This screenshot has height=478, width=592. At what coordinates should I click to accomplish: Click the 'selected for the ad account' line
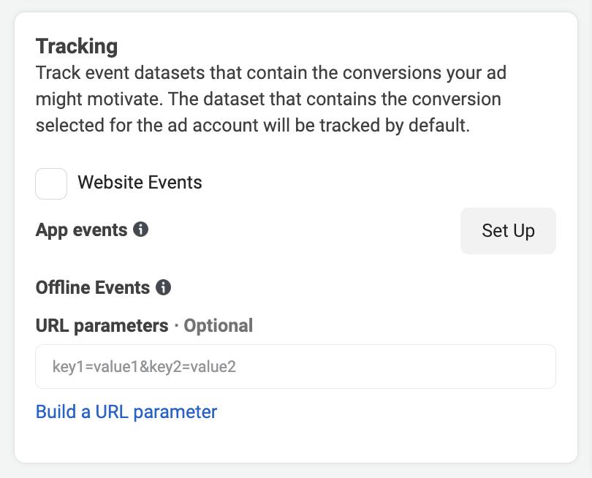click(x=252, y=125)
